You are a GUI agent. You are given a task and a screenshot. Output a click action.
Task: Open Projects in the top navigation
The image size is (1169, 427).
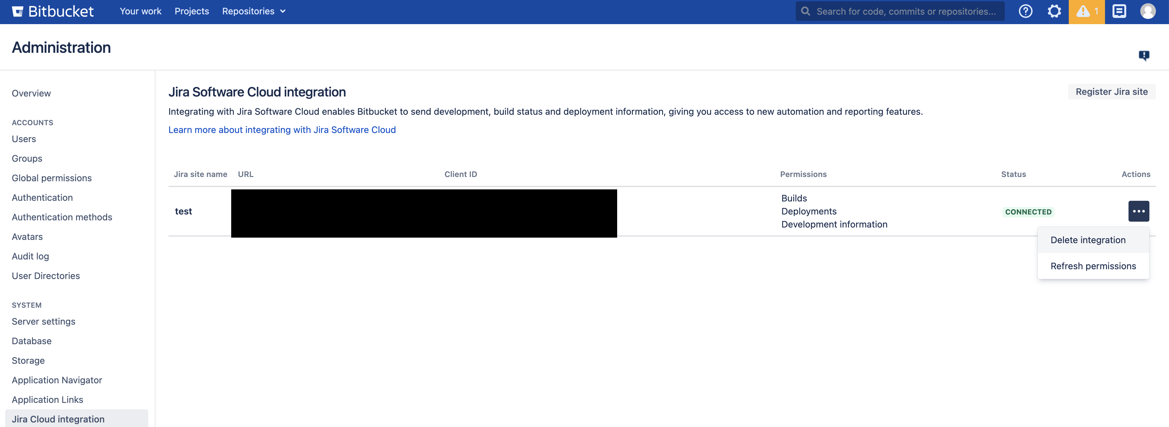pos(191,11)
